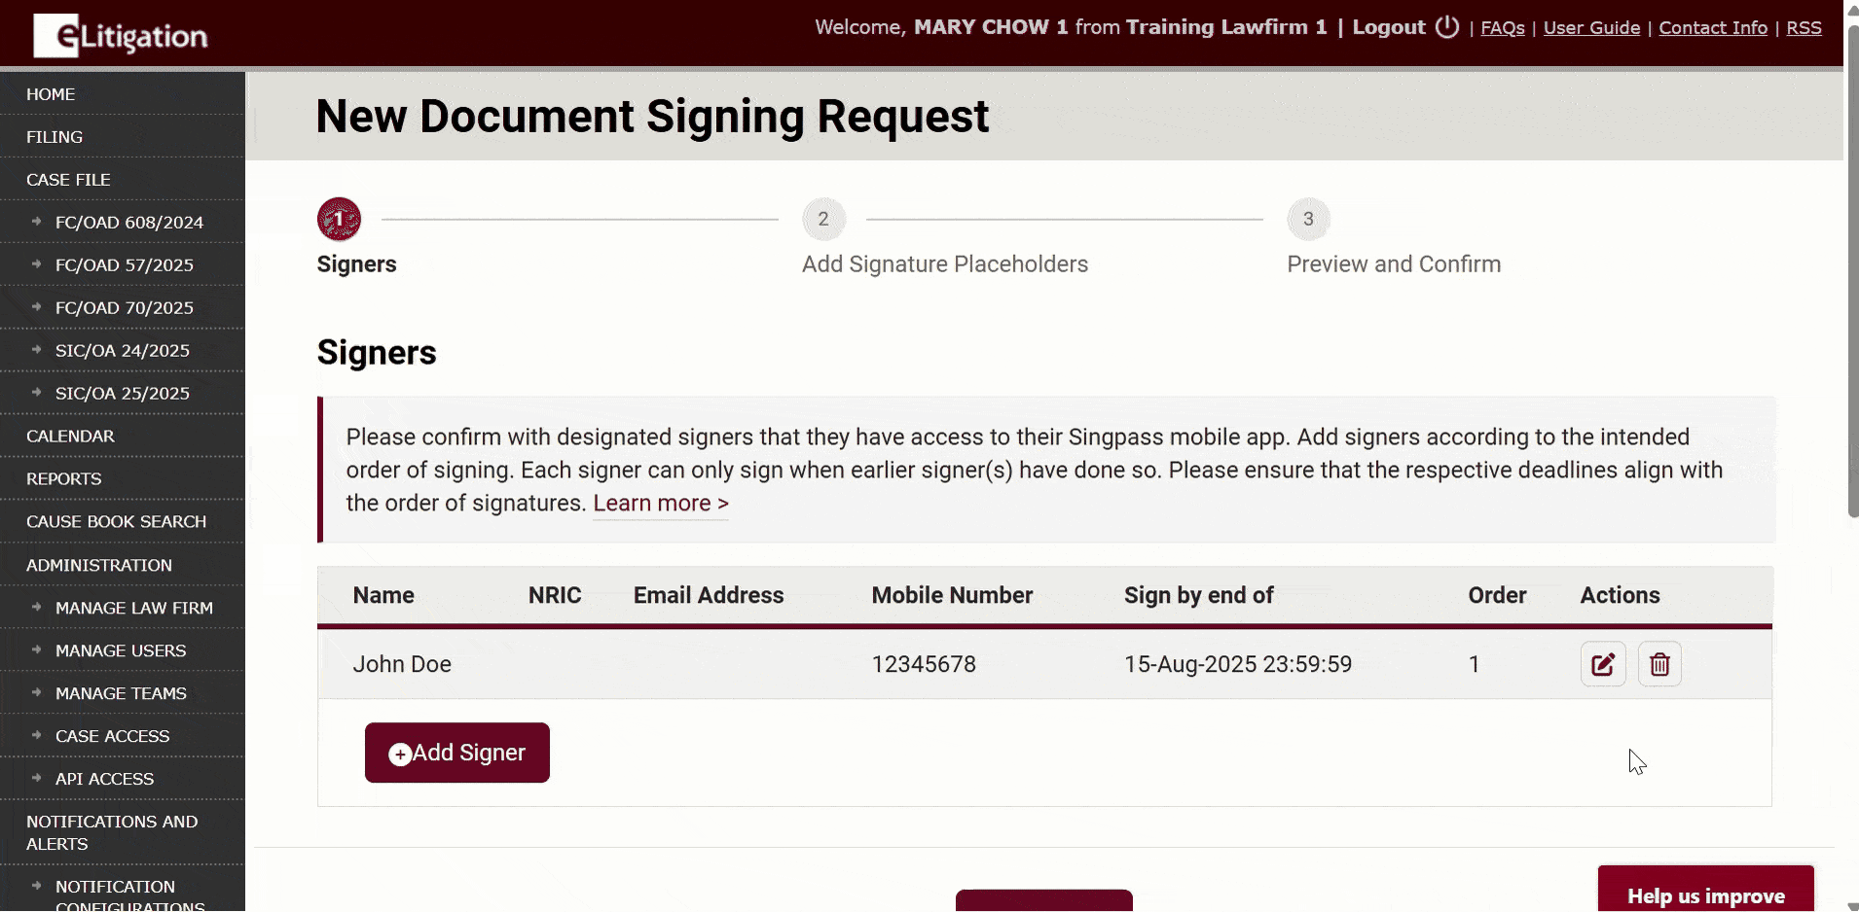The image size is (1859, 912).
Task: Open the FAQs link
Action: pos(1502,28)
